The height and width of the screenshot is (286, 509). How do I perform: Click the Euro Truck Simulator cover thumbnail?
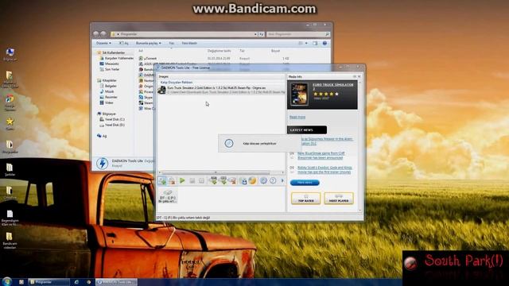point(299,94)
